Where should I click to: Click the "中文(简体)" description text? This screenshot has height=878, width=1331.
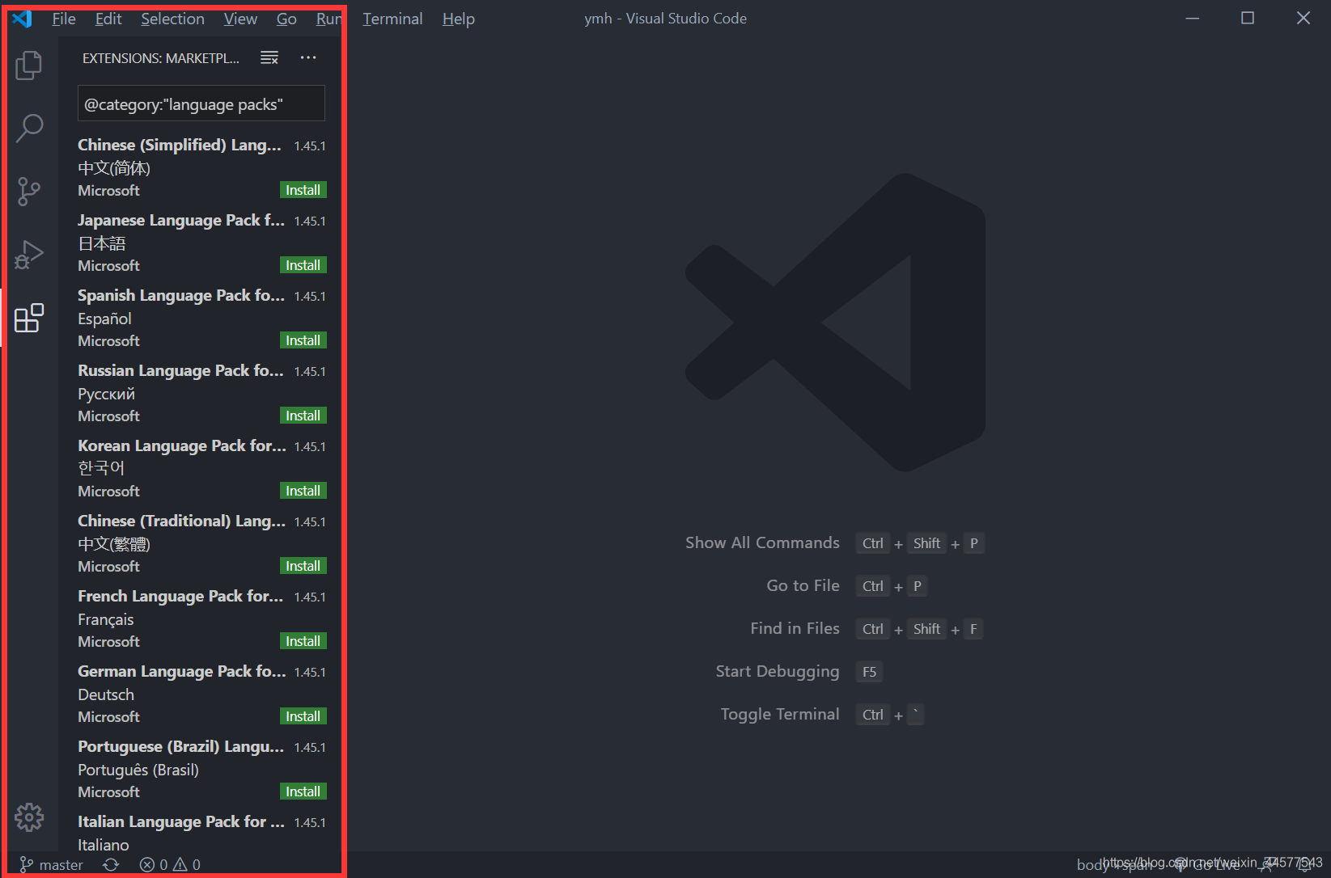point(114,168)
